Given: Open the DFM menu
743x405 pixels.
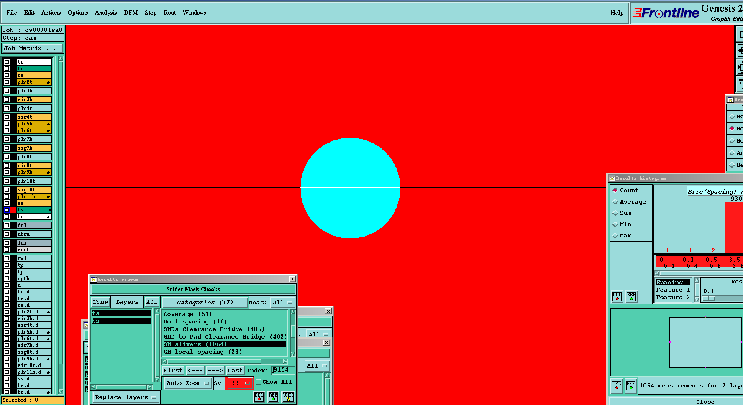Looking at the screenshot, I should (131, 13).
